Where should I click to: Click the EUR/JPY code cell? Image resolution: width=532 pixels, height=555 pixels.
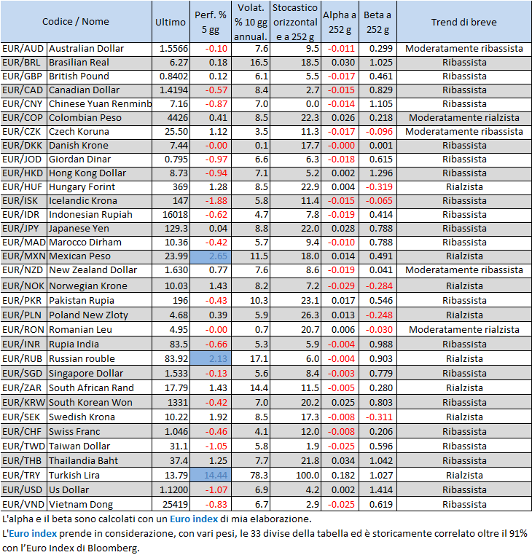(24, 228)
